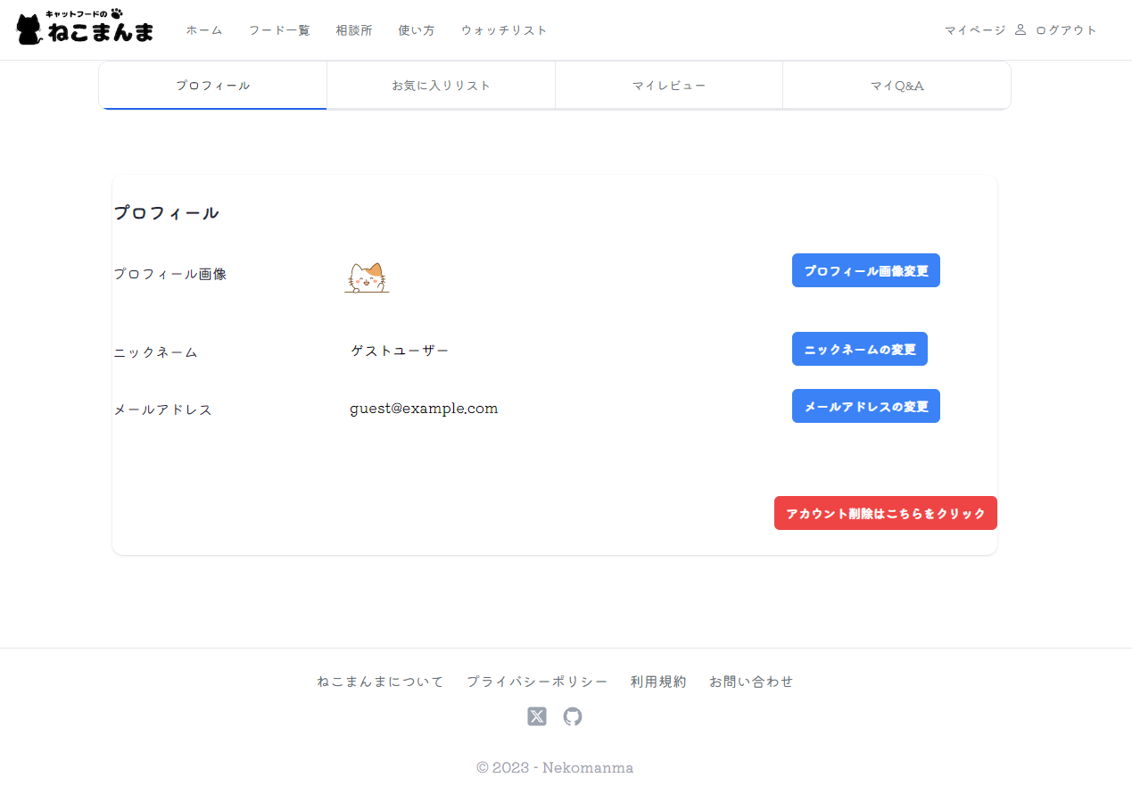Open the プライバシーポリシー footer link
This screenshot has width=1132, height=802.
536,681
